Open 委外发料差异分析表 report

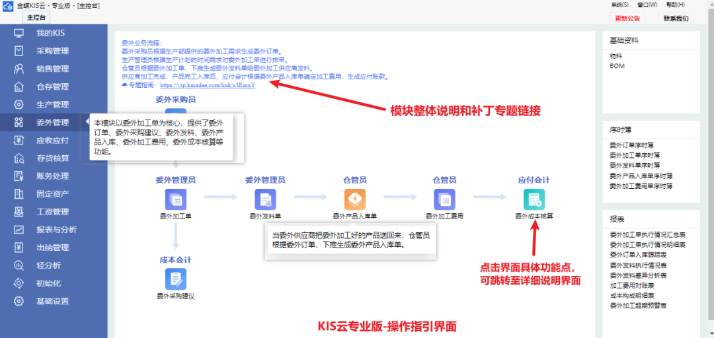[x=638, y=275]
